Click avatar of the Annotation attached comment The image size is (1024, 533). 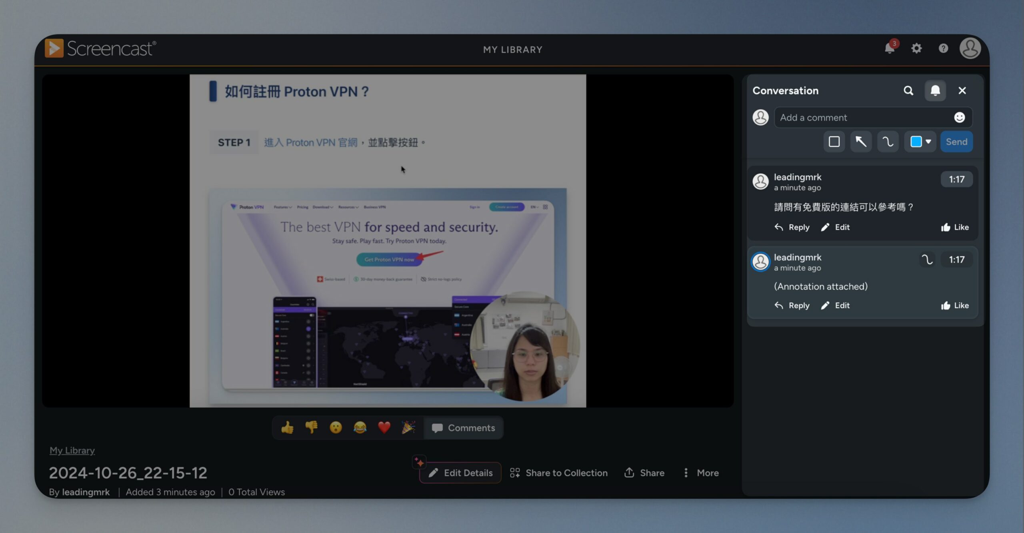(760, 262)
